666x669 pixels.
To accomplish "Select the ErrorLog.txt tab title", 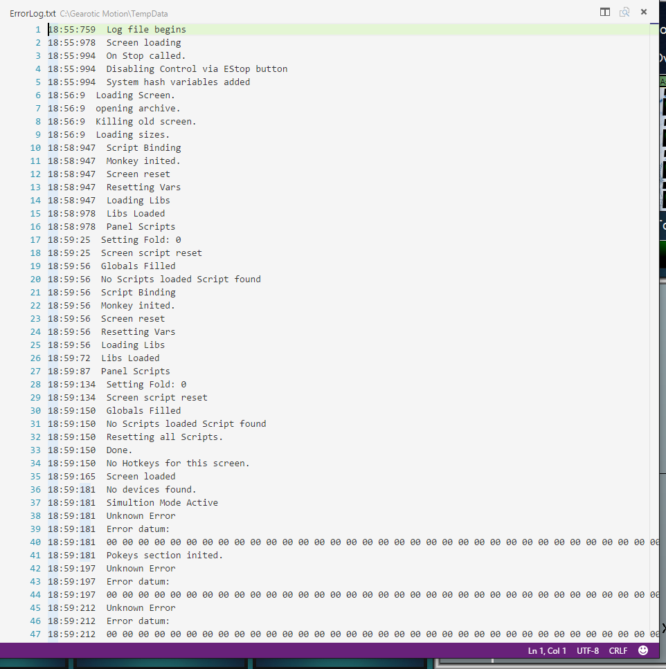I will coord(33,13).
